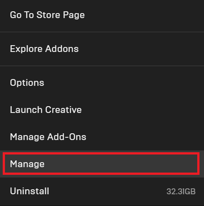Click the Addons exploration entry
204x206 pixels.
pyautogui.click(x=102, y=49)
